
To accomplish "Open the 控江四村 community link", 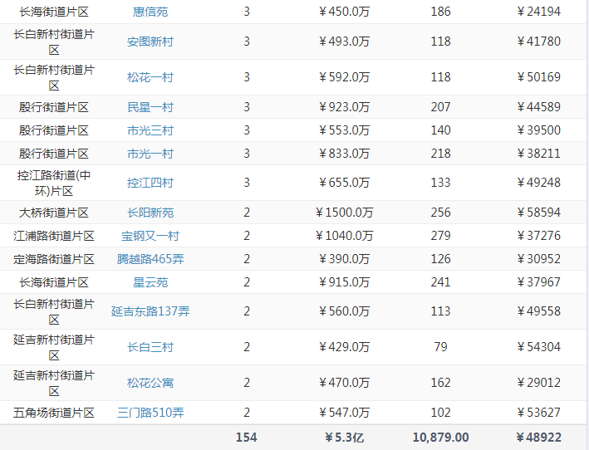I will tap(150, 183).
